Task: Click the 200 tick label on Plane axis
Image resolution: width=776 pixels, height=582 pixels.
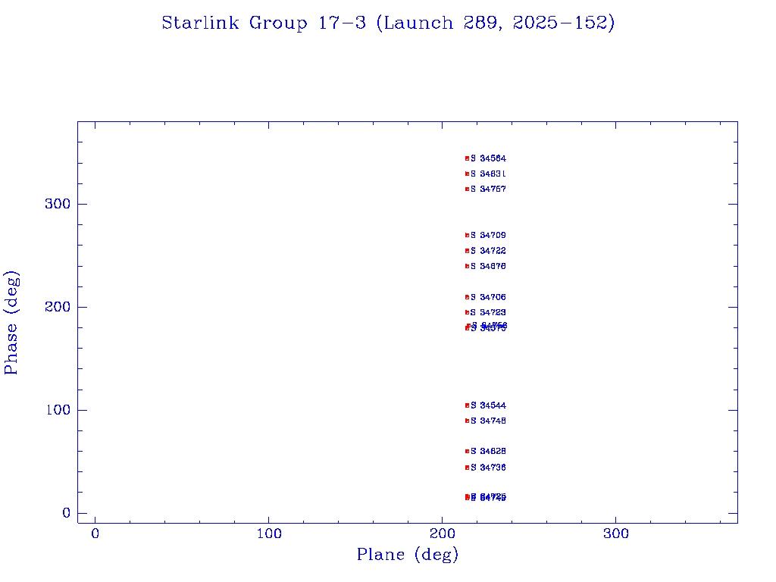Action: (443, 534)
